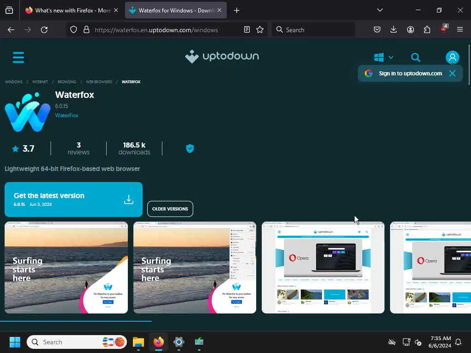Open Firefox View icon in tab bar
Image resolution: width=471 pixels, height=353 pixels.
pos(9,11)
